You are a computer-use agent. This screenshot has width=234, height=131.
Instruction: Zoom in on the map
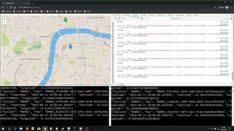5,19
